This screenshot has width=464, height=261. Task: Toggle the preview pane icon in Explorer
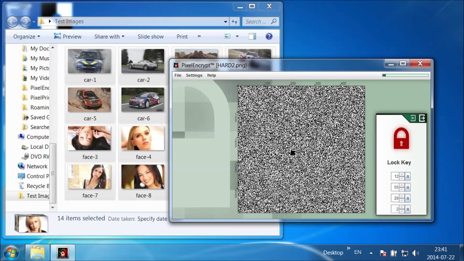[252, 36]
